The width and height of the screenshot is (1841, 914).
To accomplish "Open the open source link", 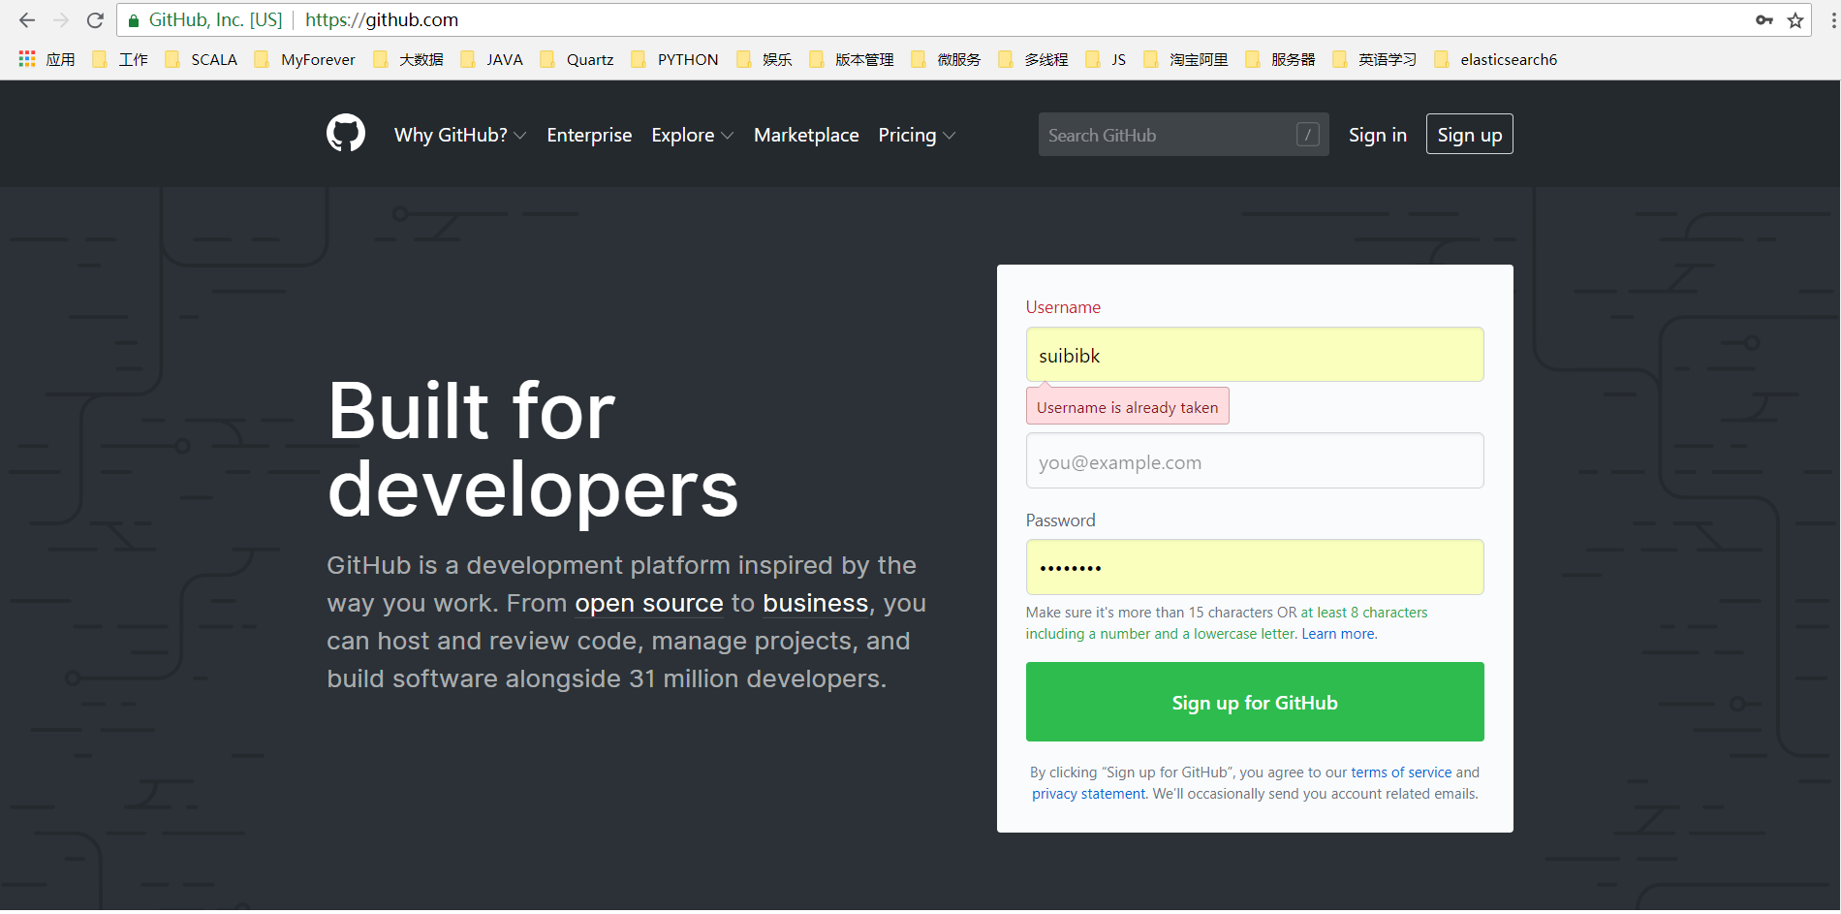I will click(x=649, y=603).
